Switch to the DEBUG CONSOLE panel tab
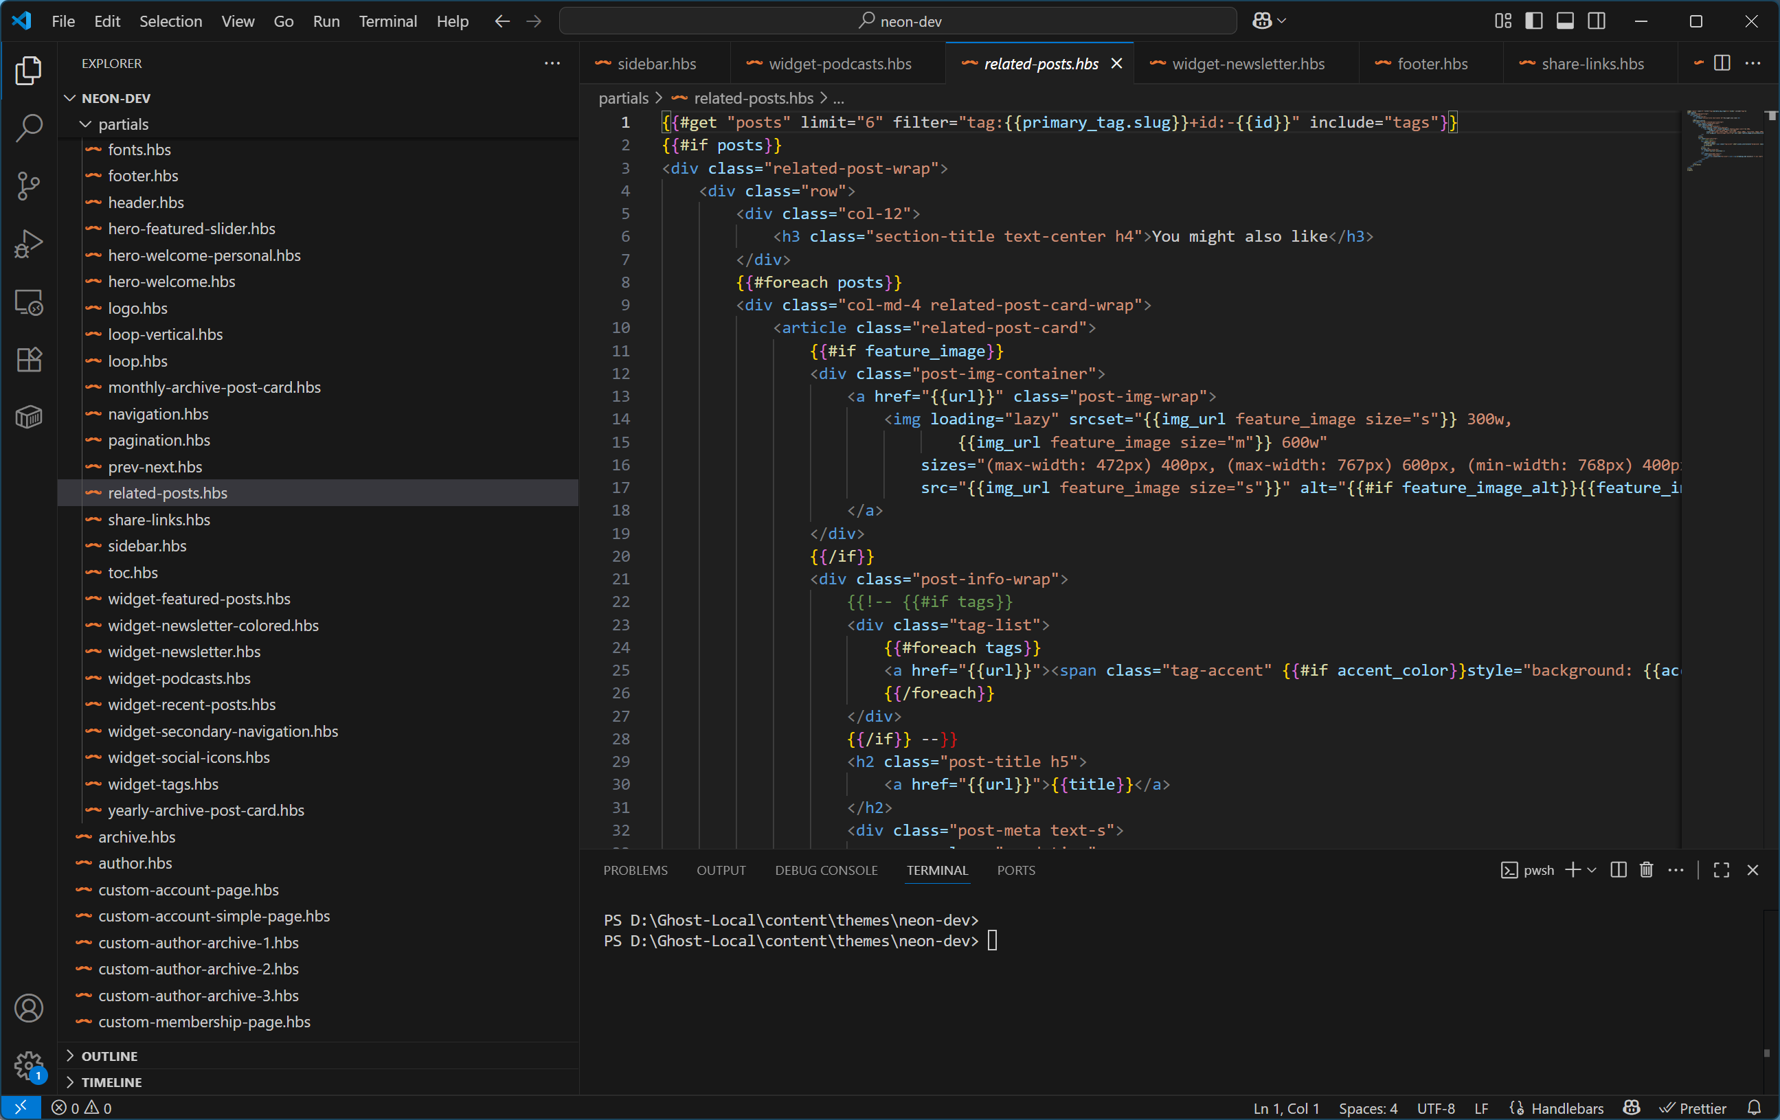The image size is (1780, 1120). (x=826, y=869)
